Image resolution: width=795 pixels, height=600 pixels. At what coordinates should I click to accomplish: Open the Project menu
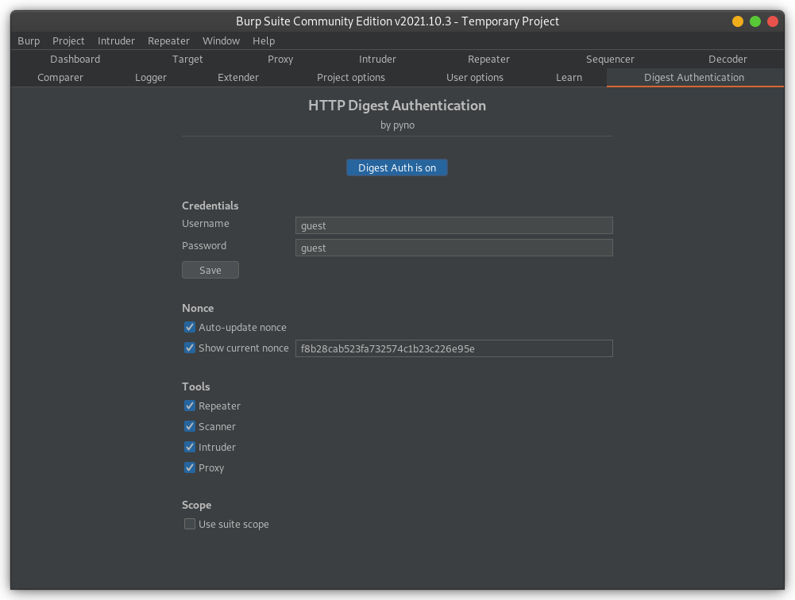point(68,41)
